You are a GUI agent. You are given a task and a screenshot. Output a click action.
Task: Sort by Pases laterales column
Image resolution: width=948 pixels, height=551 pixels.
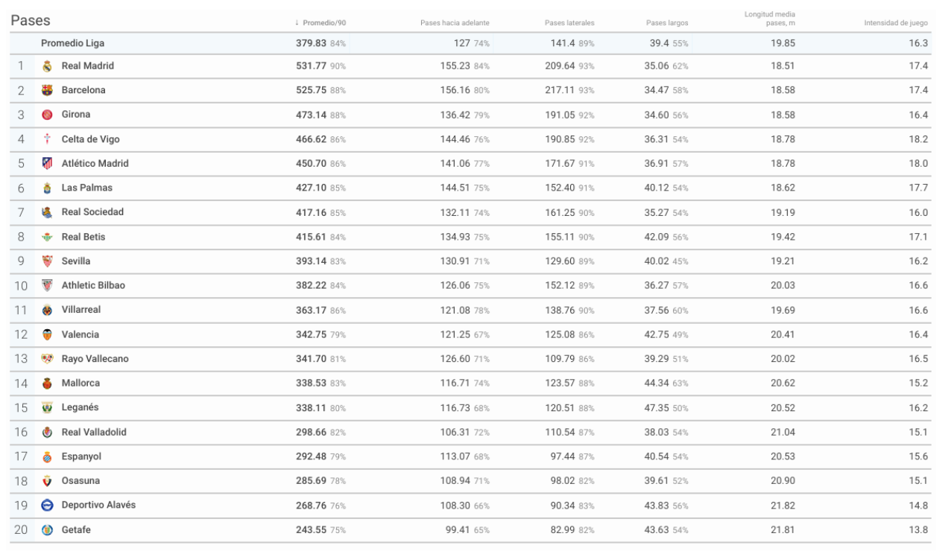569,23
